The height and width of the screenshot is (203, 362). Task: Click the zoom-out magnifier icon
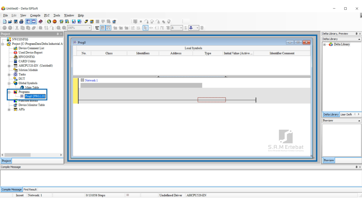pyautogui.click(x=64, y=28)
